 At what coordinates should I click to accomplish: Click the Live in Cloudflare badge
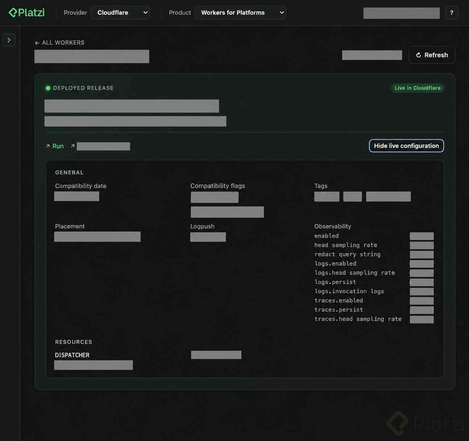point(418,88)
